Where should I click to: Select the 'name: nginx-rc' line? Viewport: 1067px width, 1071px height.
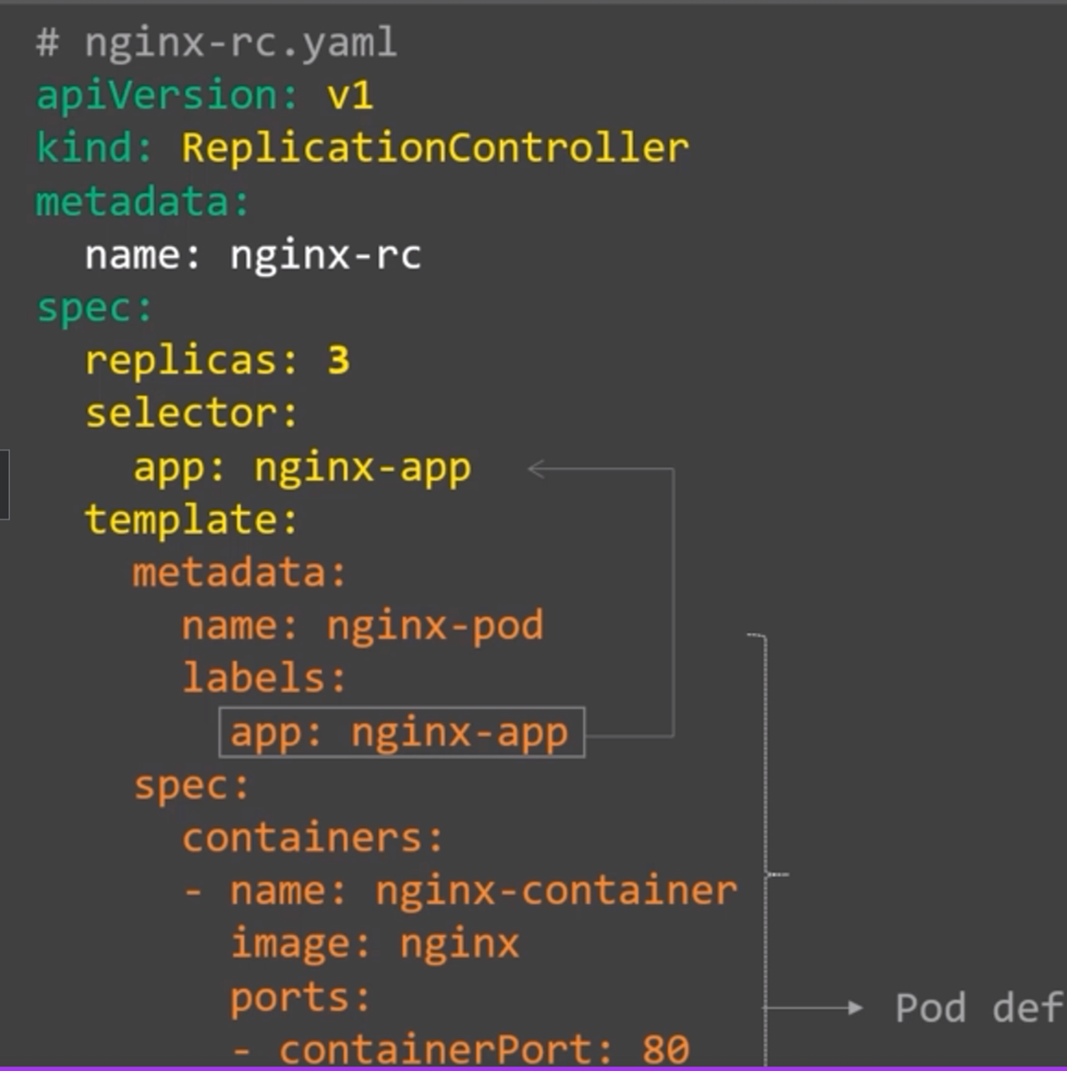253,255
